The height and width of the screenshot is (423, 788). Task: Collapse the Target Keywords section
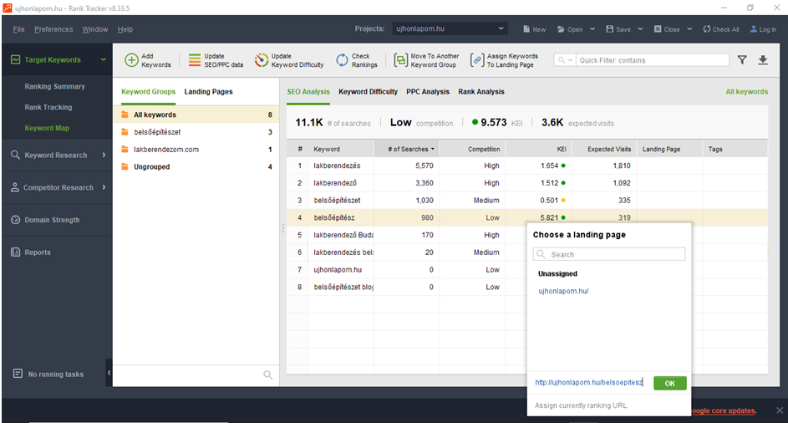pyautogui.click(x=103, y=59)
